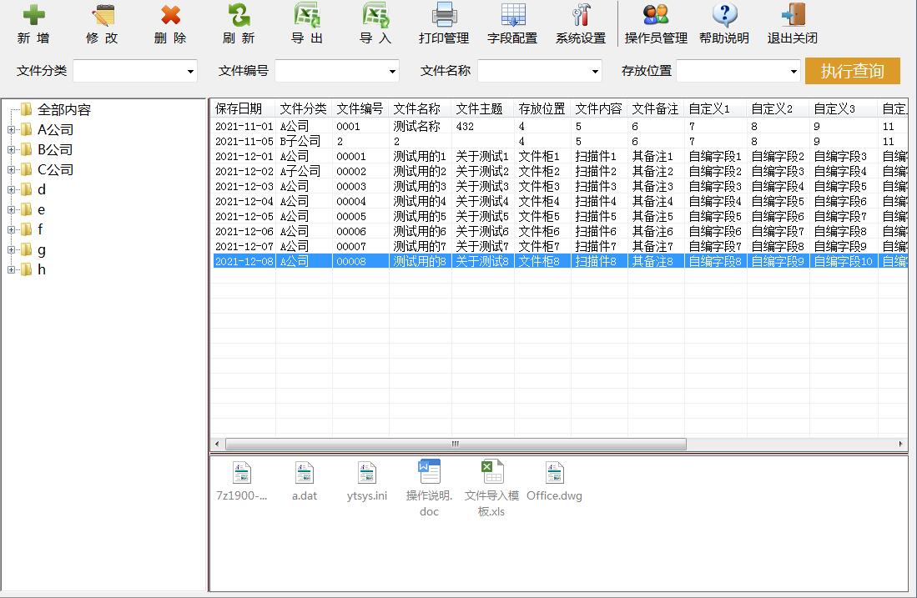Open the 文件编号 dropdown list
The width and height of the screenshot is (917, 598).
coord(392,72)
